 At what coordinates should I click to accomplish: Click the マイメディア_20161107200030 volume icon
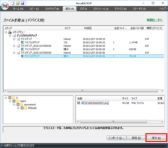(x=18, y=46)
